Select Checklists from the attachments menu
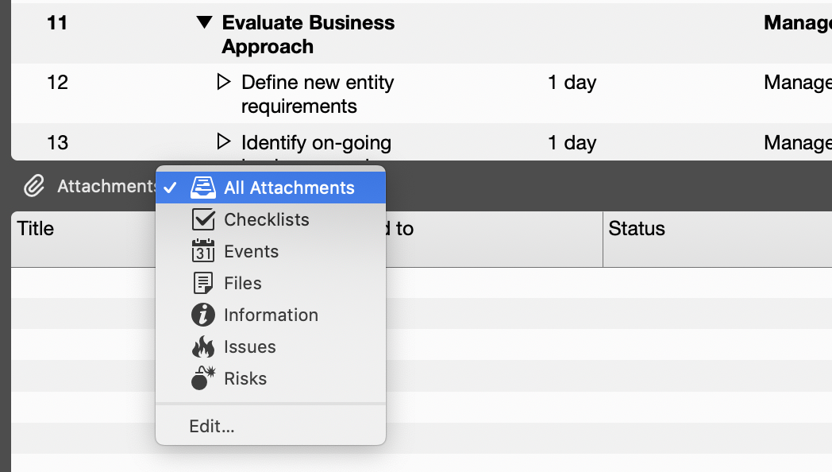Screen dimensions: 832x472 (x=267, y=219)
